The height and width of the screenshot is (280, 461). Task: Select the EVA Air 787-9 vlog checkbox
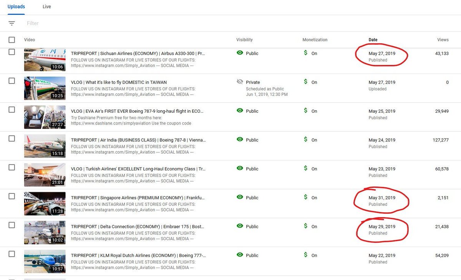[x=12, y=110]
